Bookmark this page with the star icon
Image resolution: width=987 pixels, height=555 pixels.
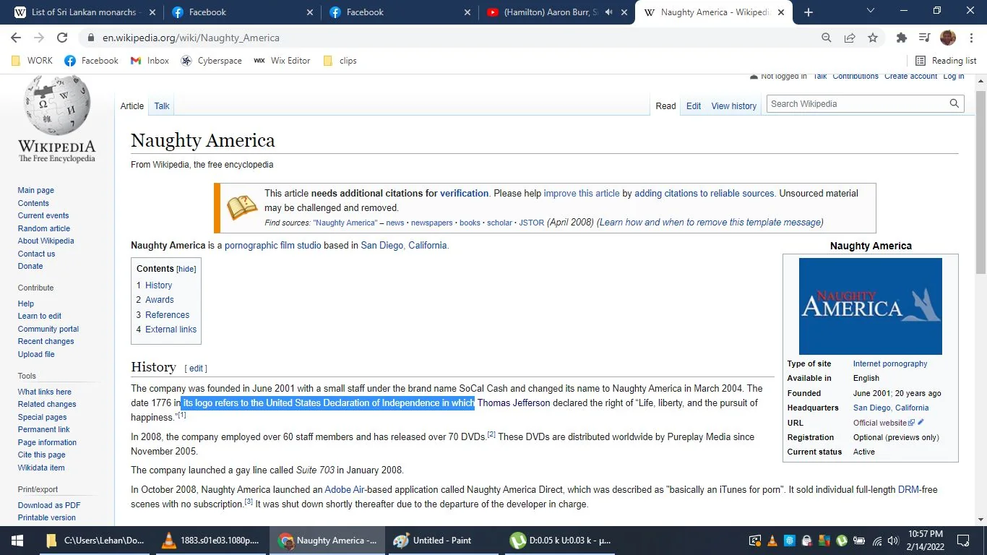873,38
